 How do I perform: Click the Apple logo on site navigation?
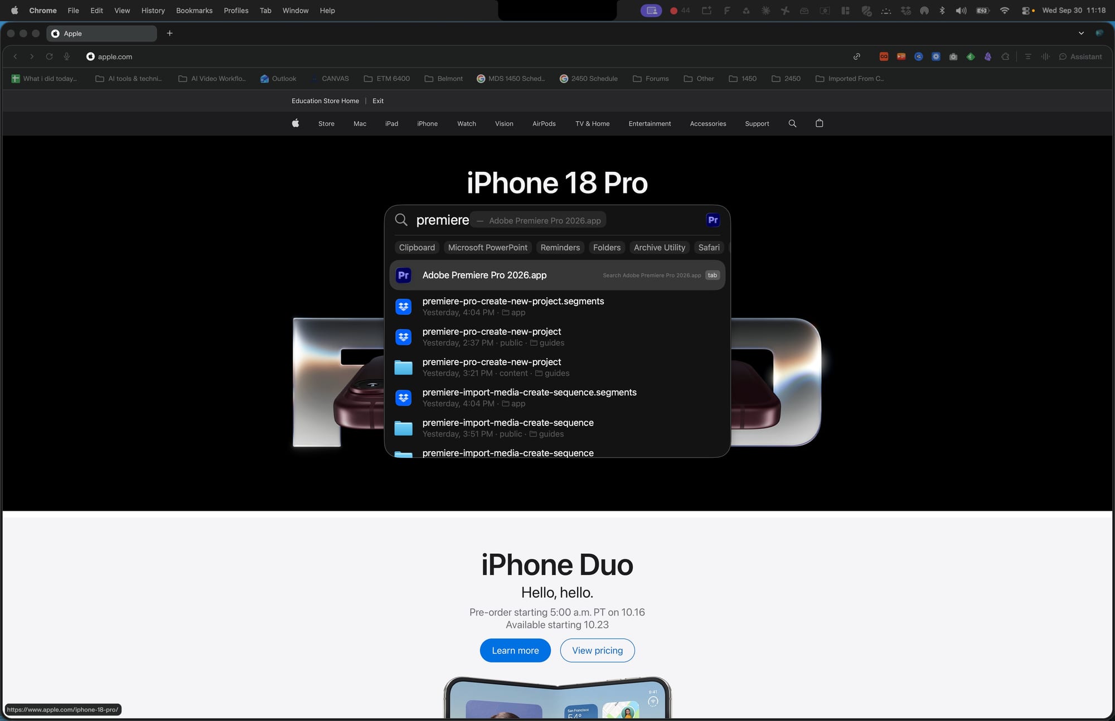[x=295, y=123]
